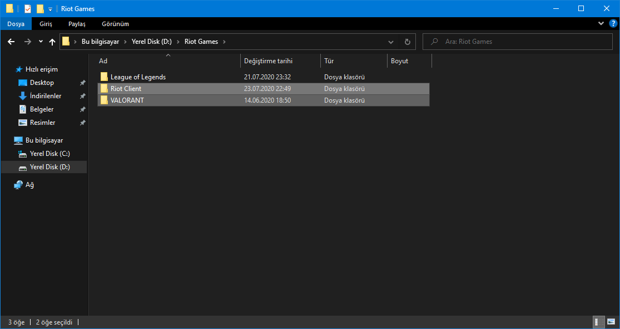
Task: Click the 2 öğe seçildi status text
Action: click(x=54, y=322)
